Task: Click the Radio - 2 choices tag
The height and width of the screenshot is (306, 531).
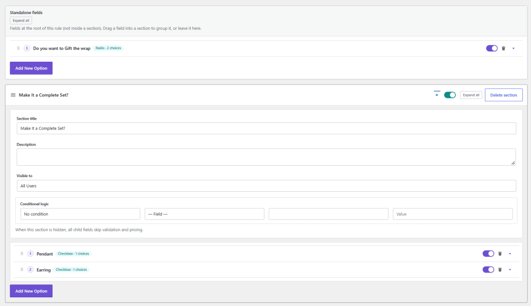Action: pyautogui.click(x=108, y=48)
